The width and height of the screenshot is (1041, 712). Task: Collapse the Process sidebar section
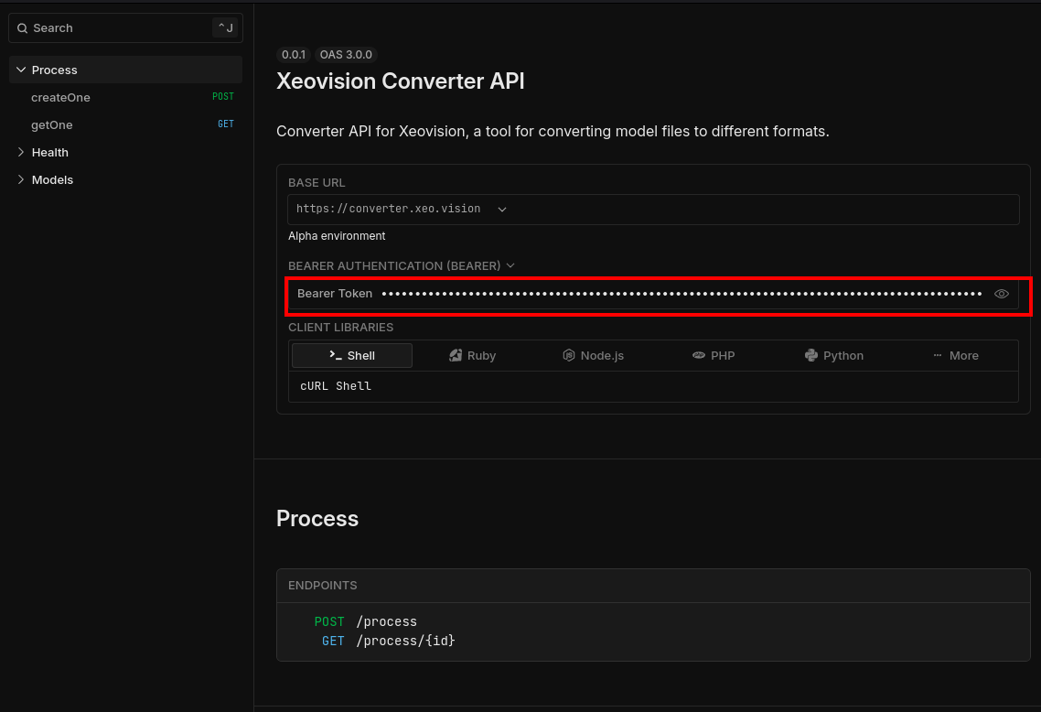tap(125, 70)
